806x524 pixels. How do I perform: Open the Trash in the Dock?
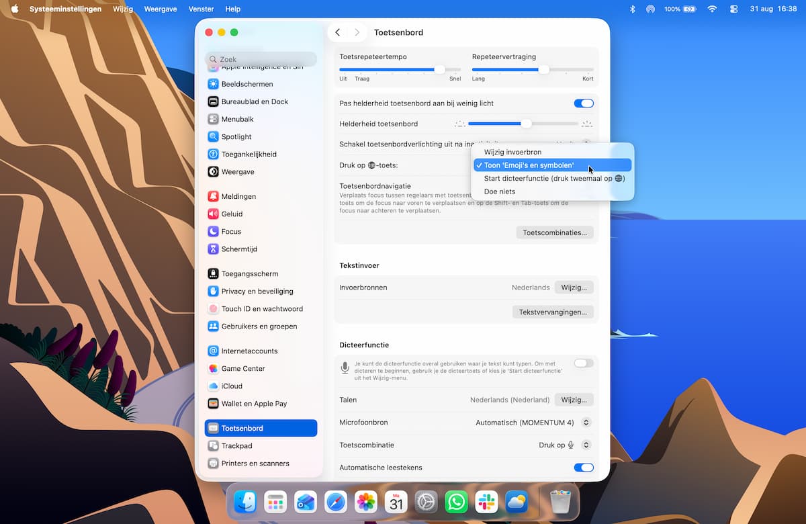(560, 501)
